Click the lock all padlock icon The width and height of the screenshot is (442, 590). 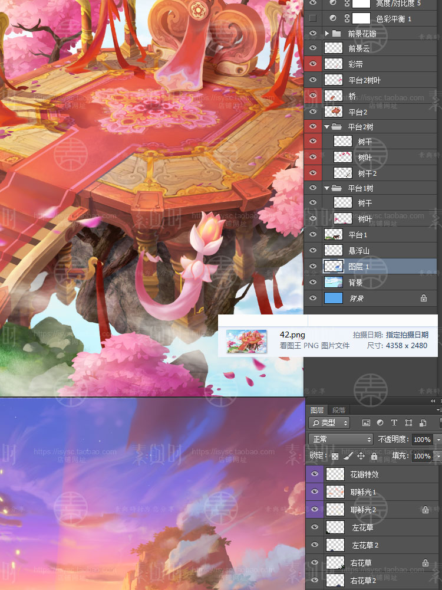tap(374, 456)
